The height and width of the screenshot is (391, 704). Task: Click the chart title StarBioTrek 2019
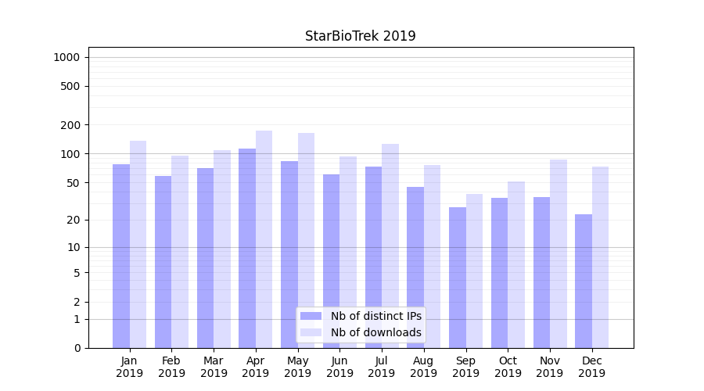point(360,36)
